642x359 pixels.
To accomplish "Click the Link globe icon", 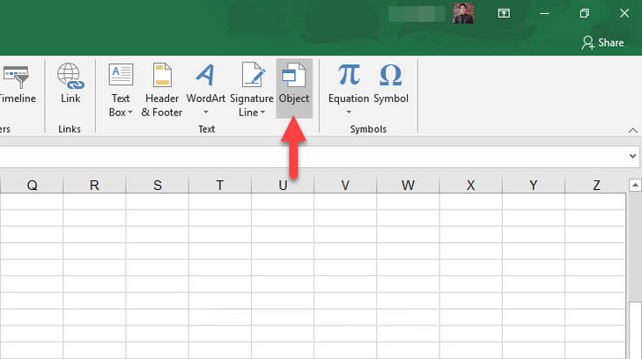I will pyautogui.click(x=70, y=76).
